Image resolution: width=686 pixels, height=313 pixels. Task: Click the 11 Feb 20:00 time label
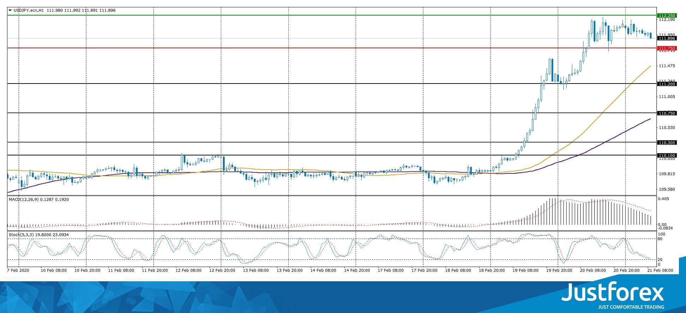[155, 270]
